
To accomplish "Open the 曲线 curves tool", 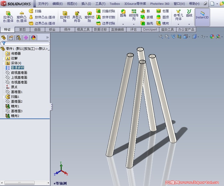I will point(189,13).
